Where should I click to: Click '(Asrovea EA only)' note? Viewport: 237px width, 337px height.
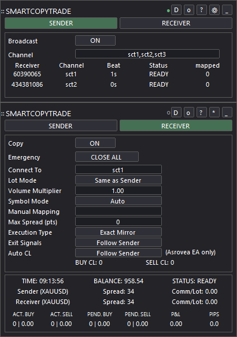190,252
